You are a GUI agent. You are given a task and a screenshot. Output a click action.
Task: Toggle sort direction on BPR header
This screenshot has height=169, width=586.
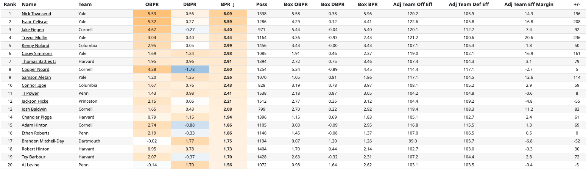pyautogui.click(x=228, y=5)
